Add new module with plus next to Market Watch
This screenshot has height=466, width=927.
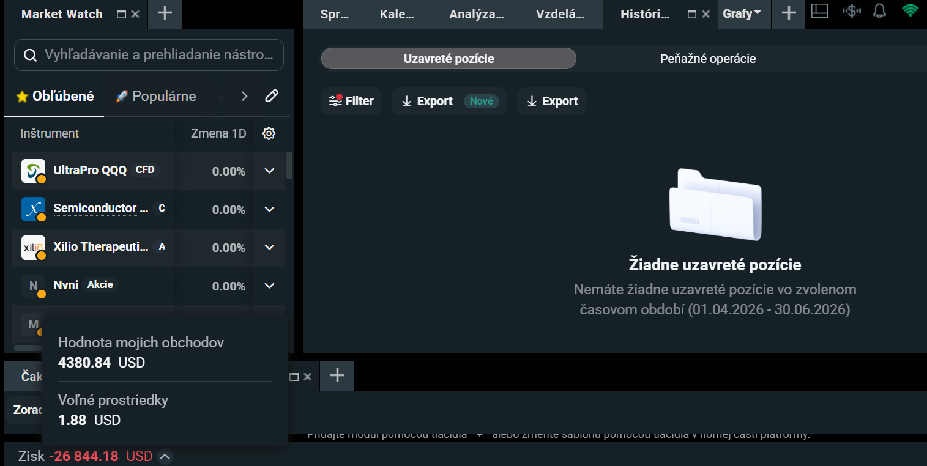pyautogui.click(x=165, y=13)
